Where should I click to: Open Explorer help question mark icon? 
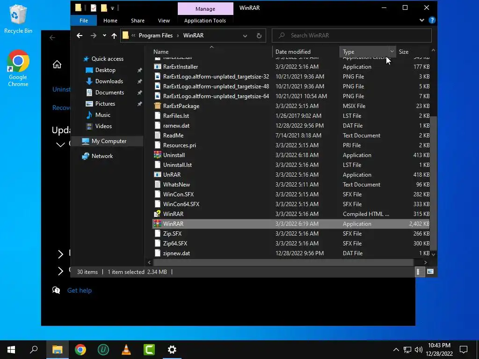pyautogui.click(x=432, y=20)
